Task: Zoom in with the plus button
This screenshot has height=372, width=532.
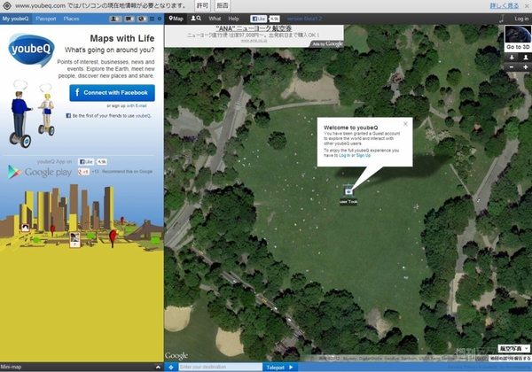Action: [525, 67]
